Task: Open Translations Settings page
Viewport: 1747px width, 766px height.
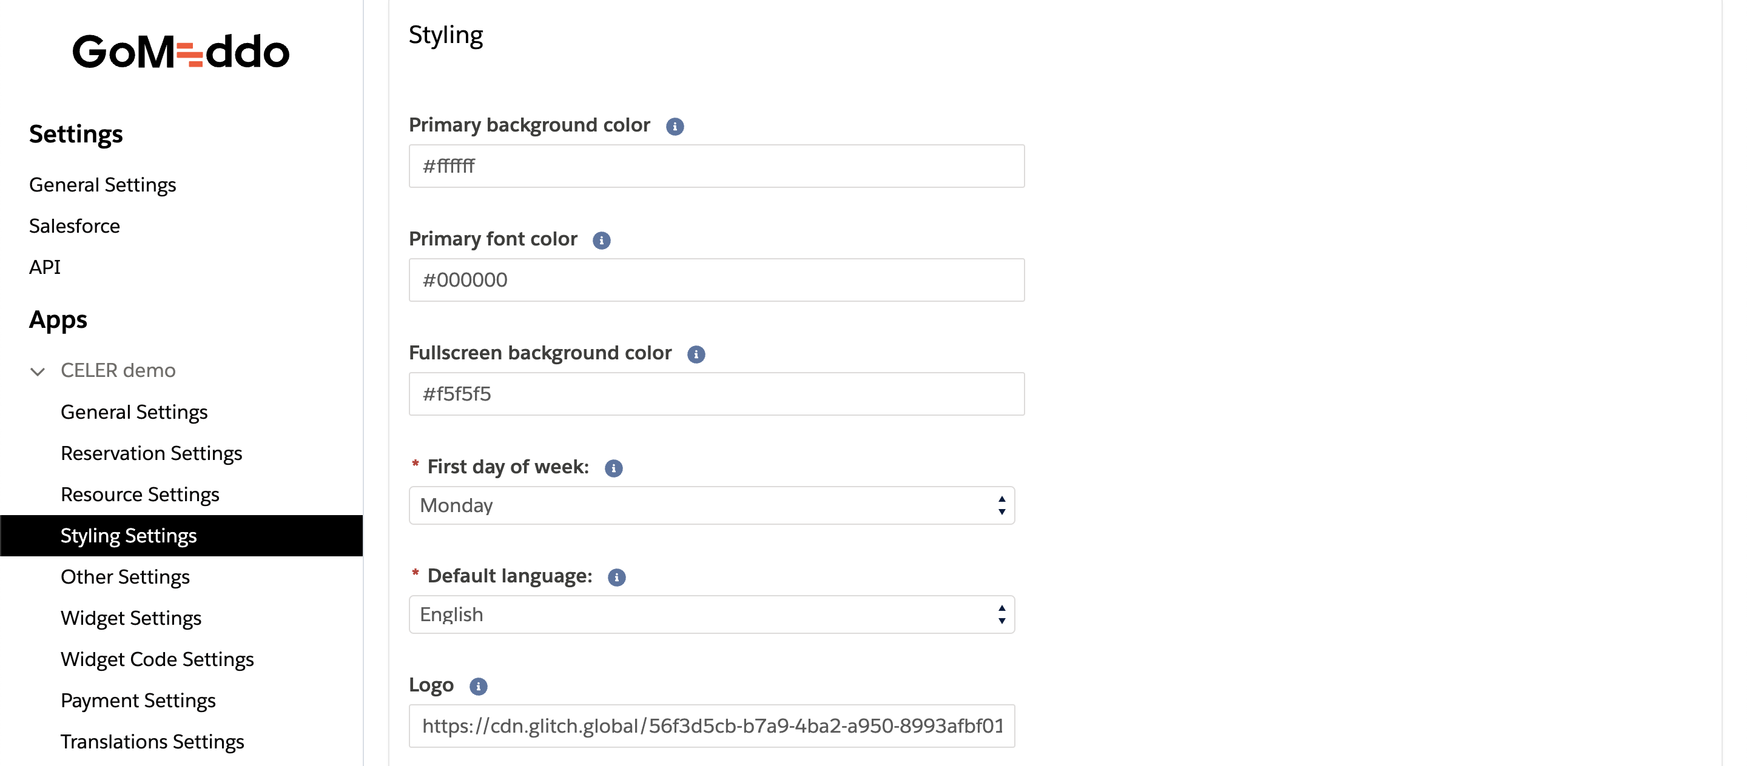Action: point(152,742)
